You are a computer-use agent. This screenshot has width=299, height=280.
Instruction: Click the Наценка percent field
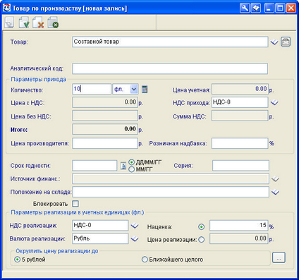point(239,226)
